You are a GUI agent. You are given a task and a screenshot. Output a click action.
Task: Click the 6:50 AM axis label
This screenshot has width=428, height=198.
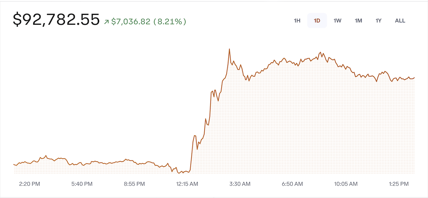[292, 184]
